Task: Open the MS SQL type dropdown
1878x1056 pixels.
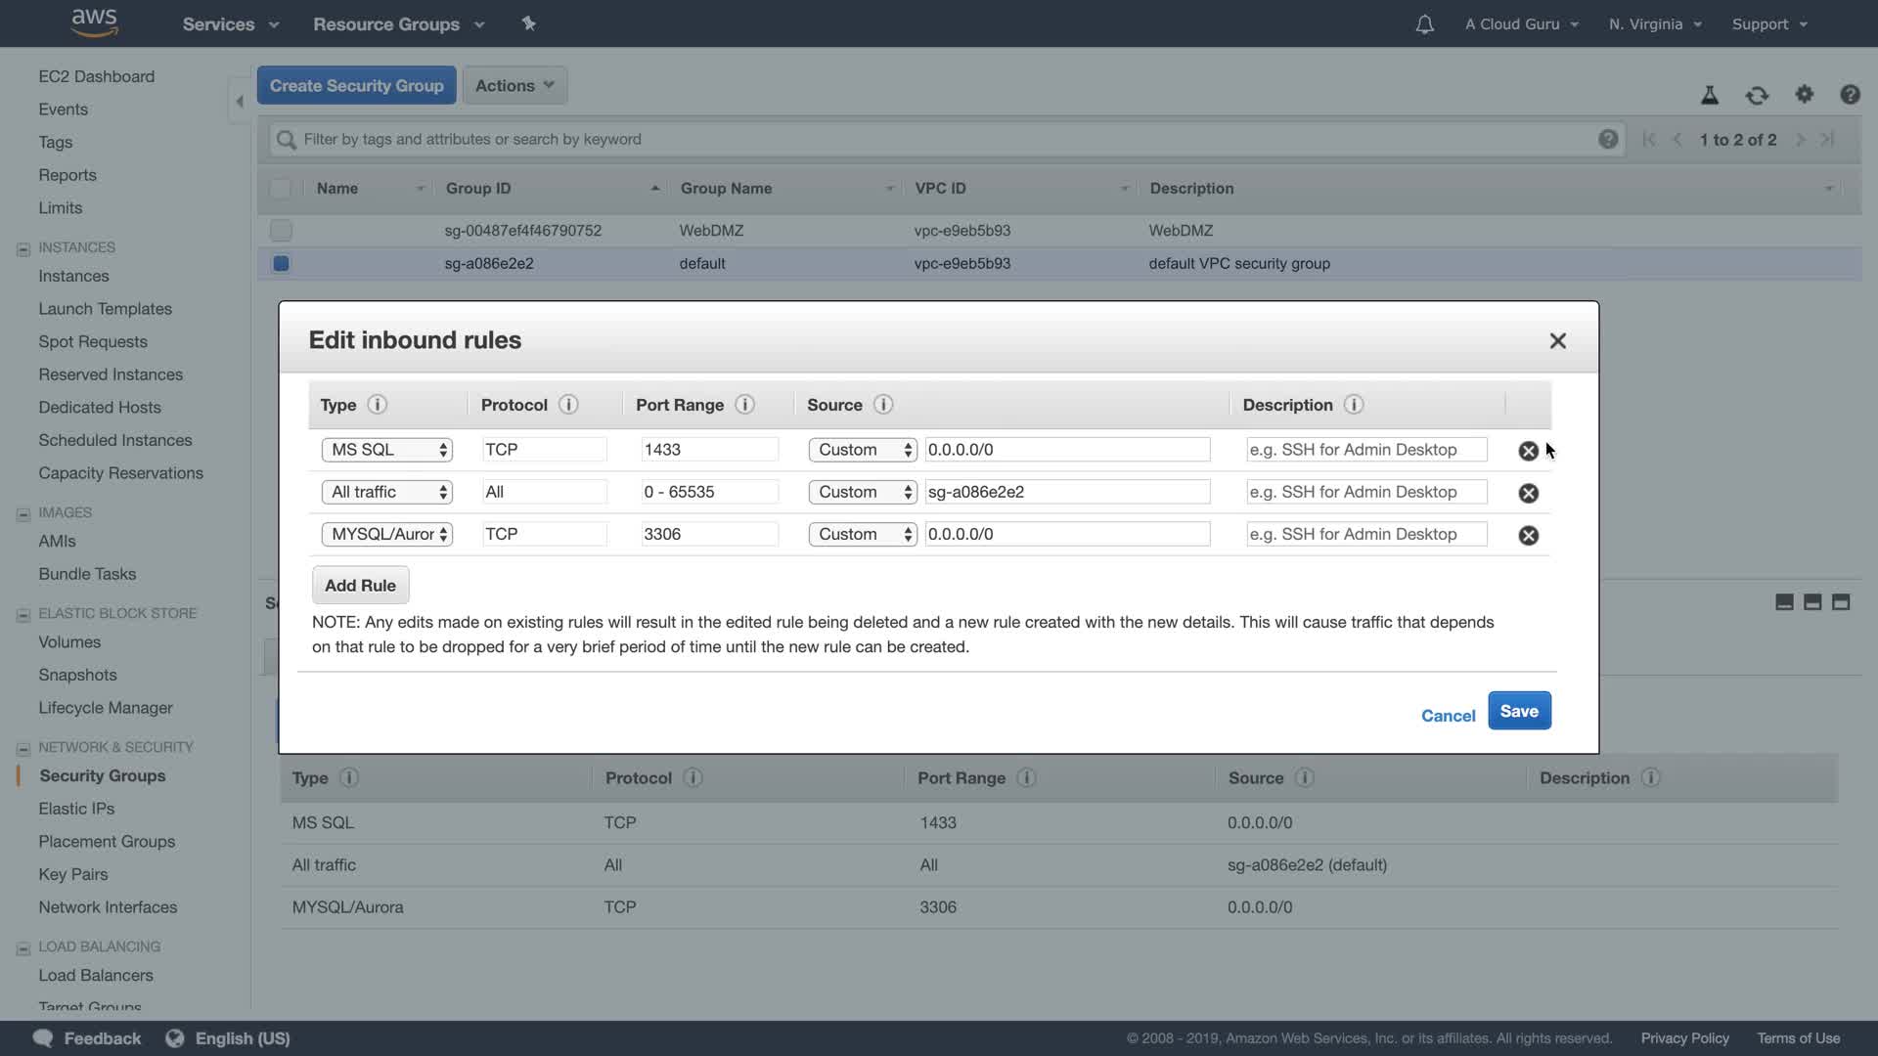Action: [387, 450]
